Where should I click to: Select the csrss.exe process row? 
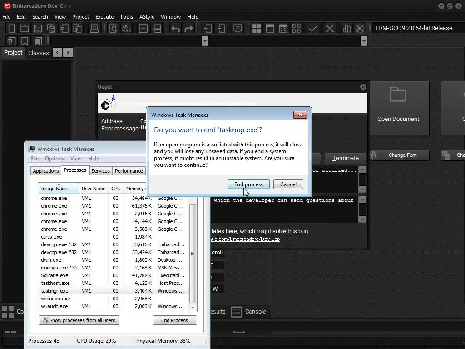click(x=113, y=237)
